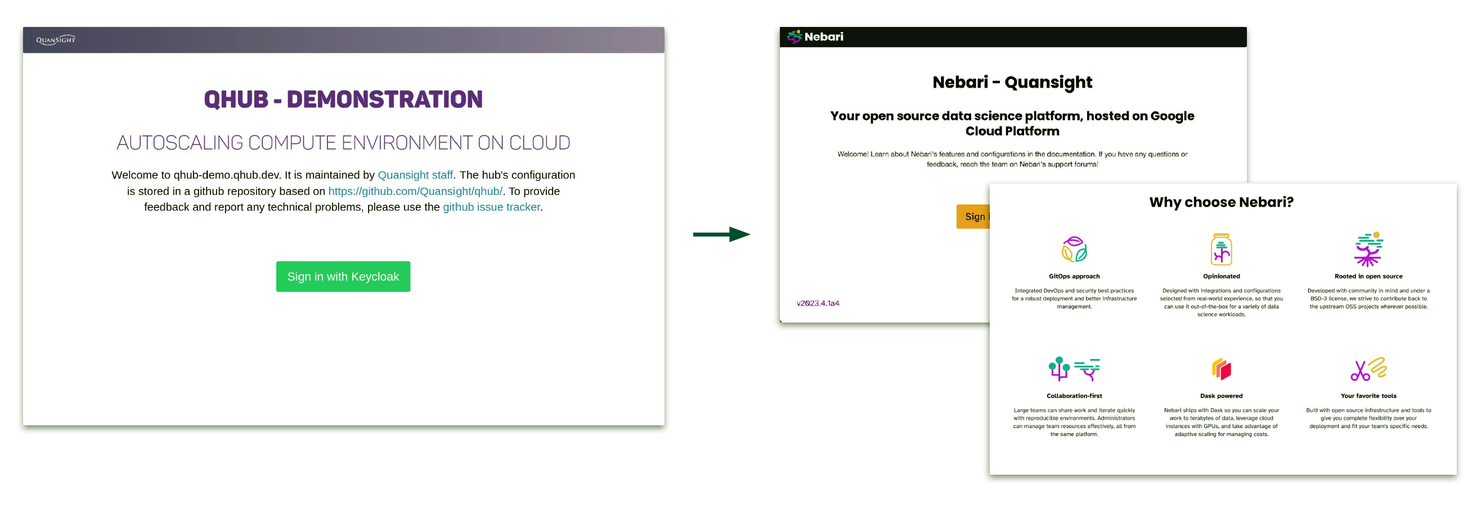Click the Developed with community in mind description
The height and width of the screenshot is (509, 1481).
coord(1368,299)
